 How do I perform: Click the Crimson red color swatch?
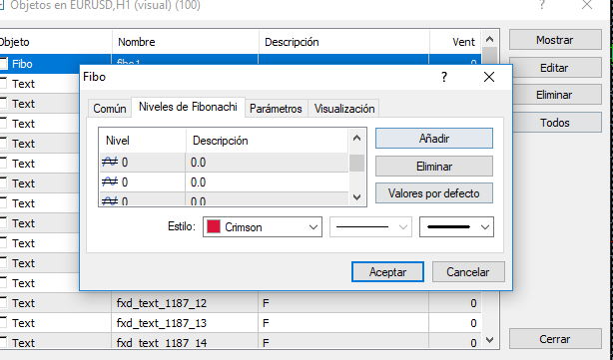[x=214, y=226]
